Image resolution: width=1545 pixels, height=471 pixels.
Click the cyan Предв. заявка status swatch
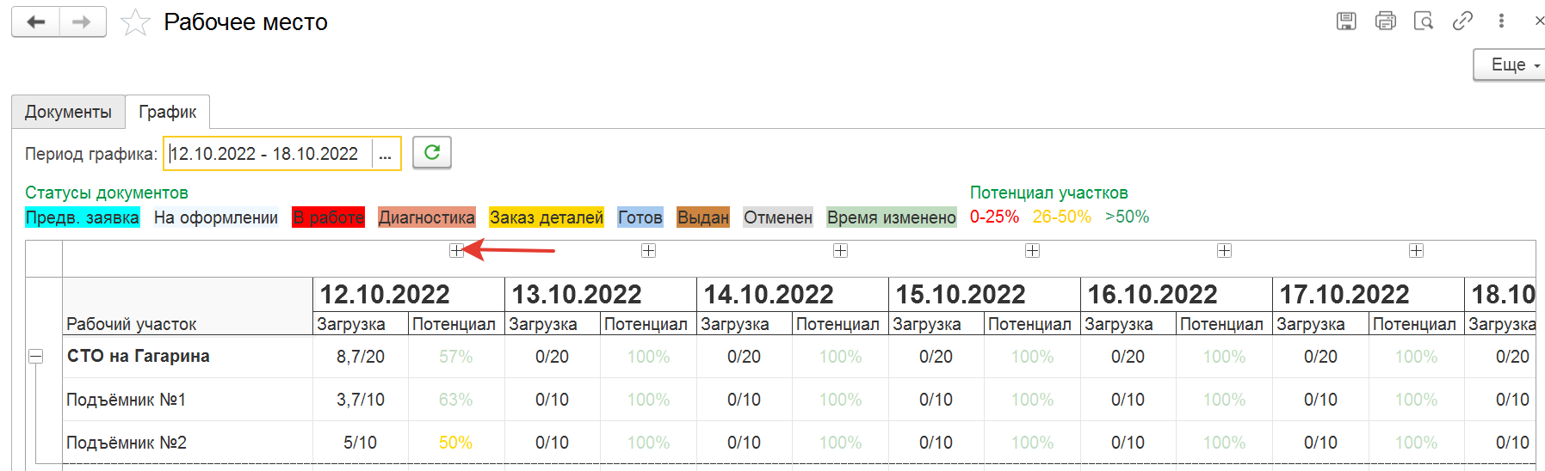[83, 217]
